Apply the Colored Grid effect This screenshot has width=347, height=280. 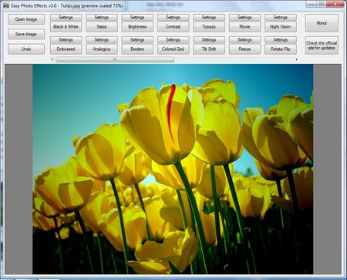click(173, 49)
